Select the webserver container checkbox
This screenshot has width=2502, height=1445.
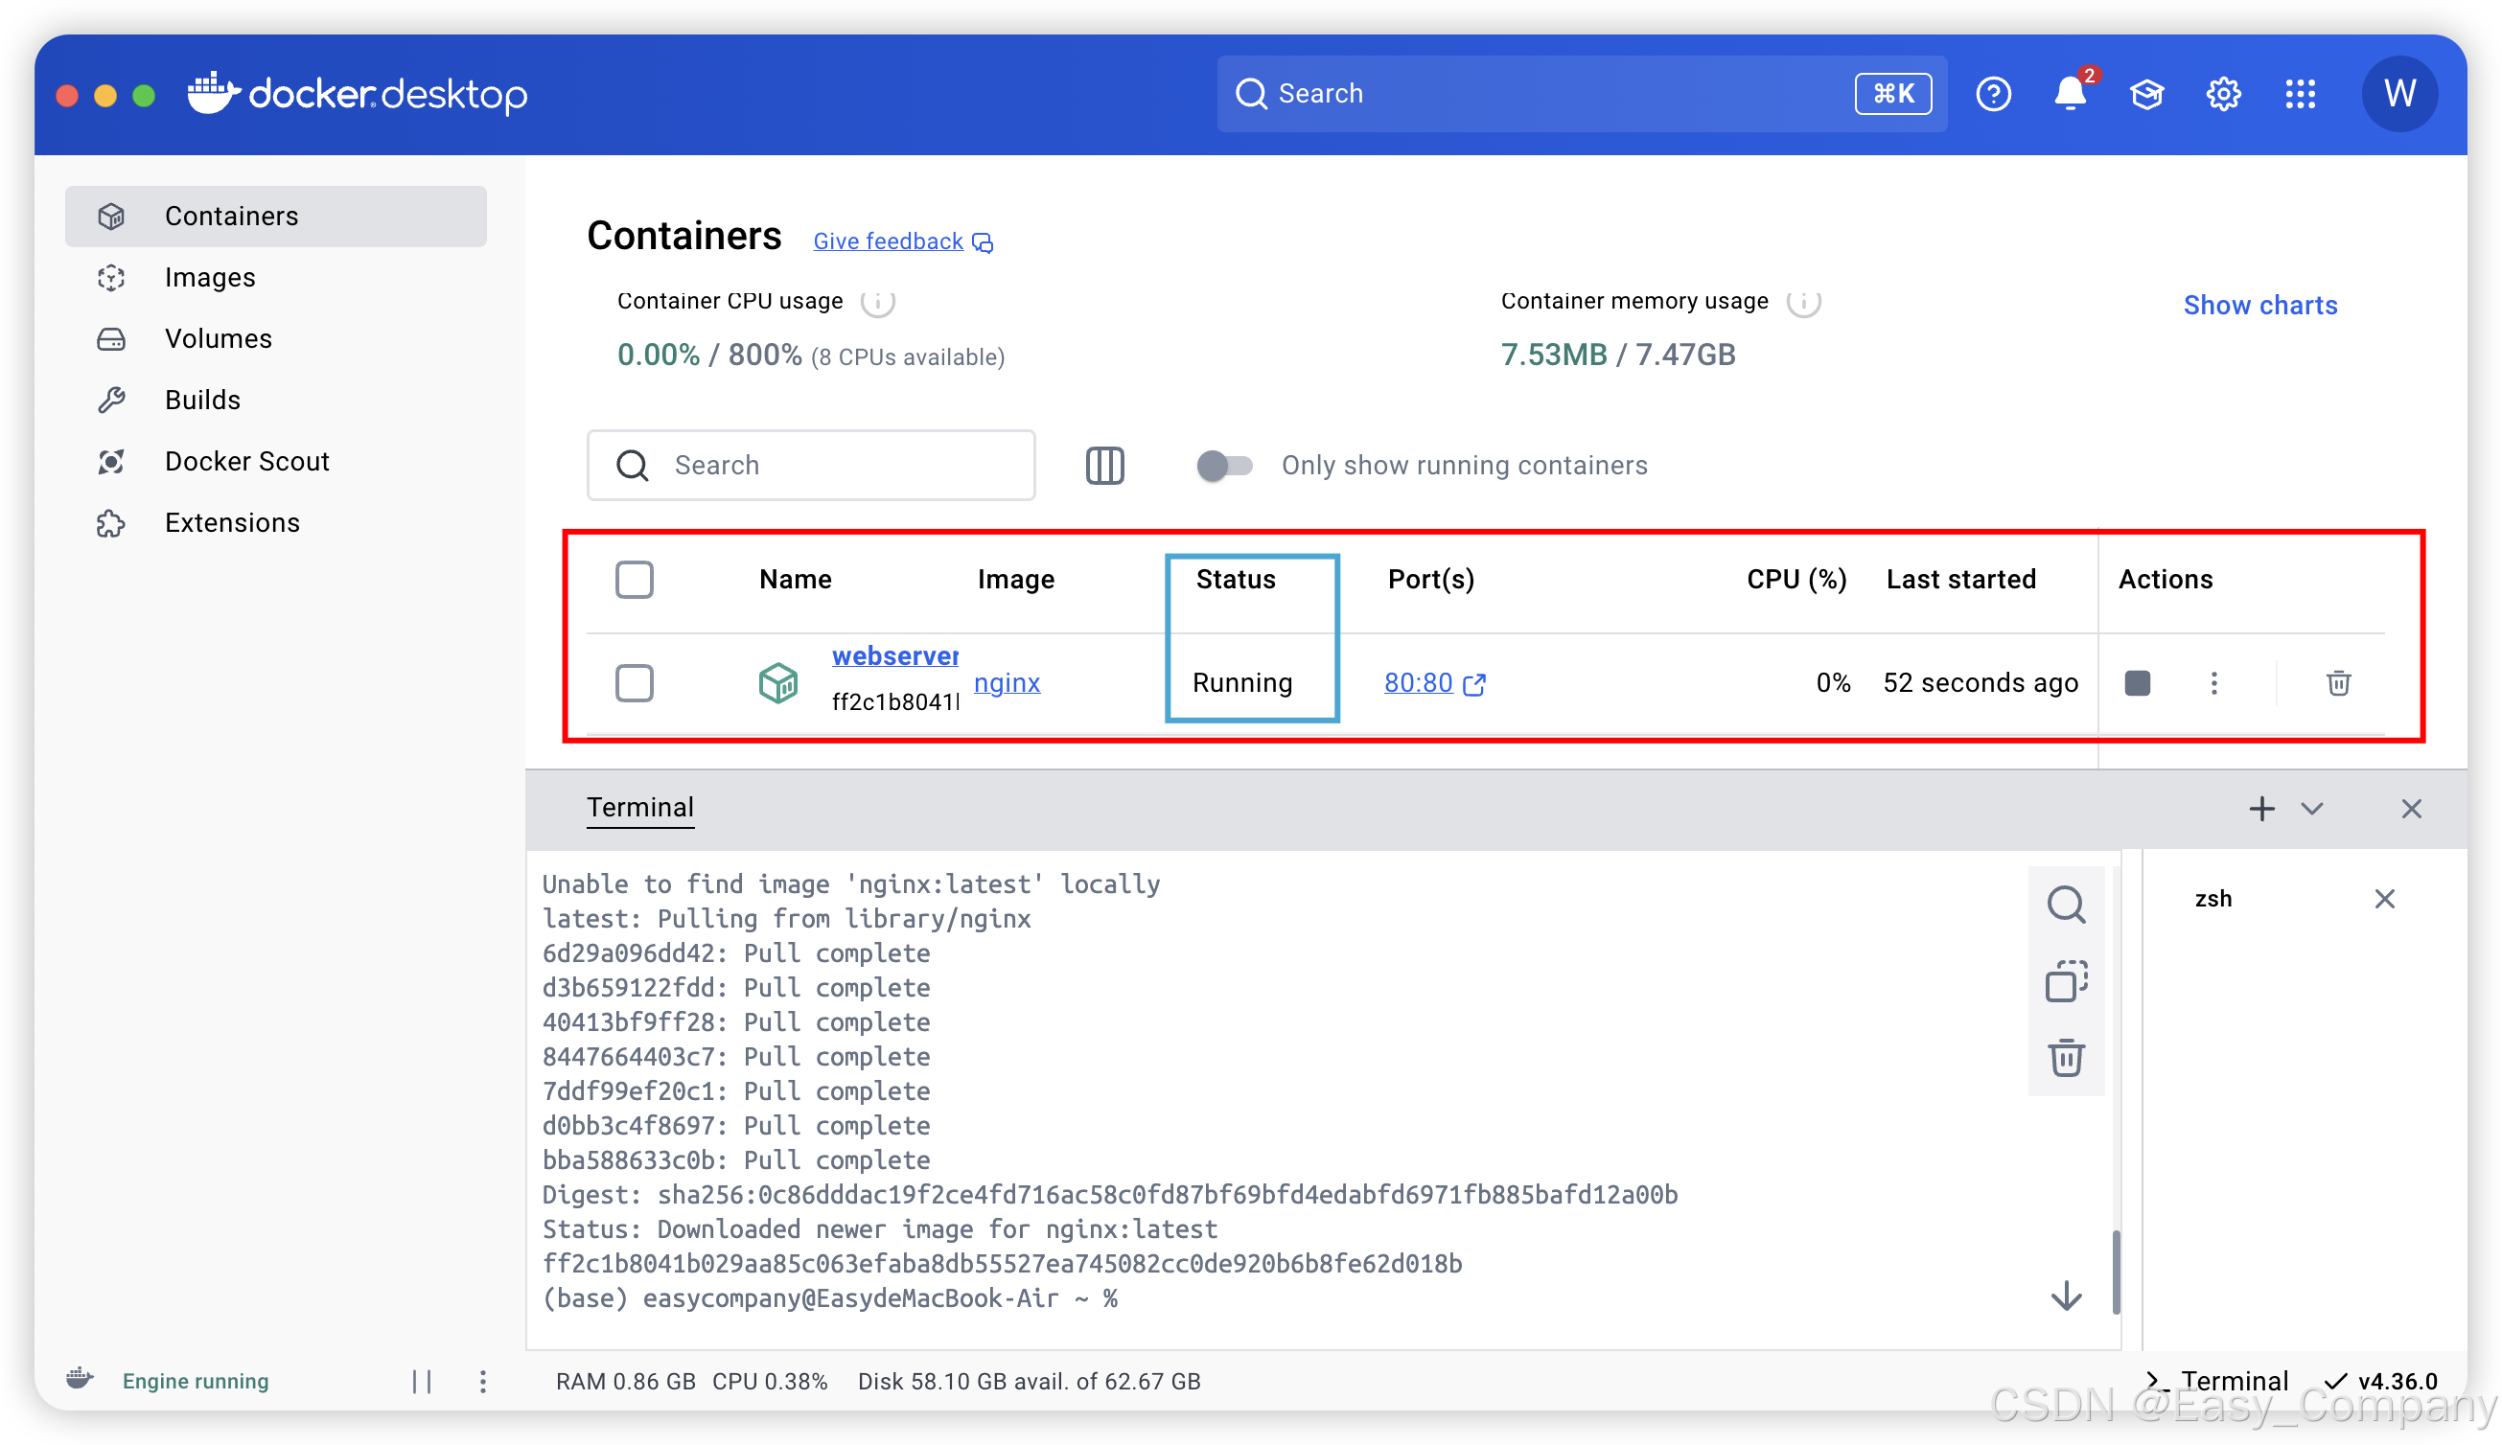[635, 683]
